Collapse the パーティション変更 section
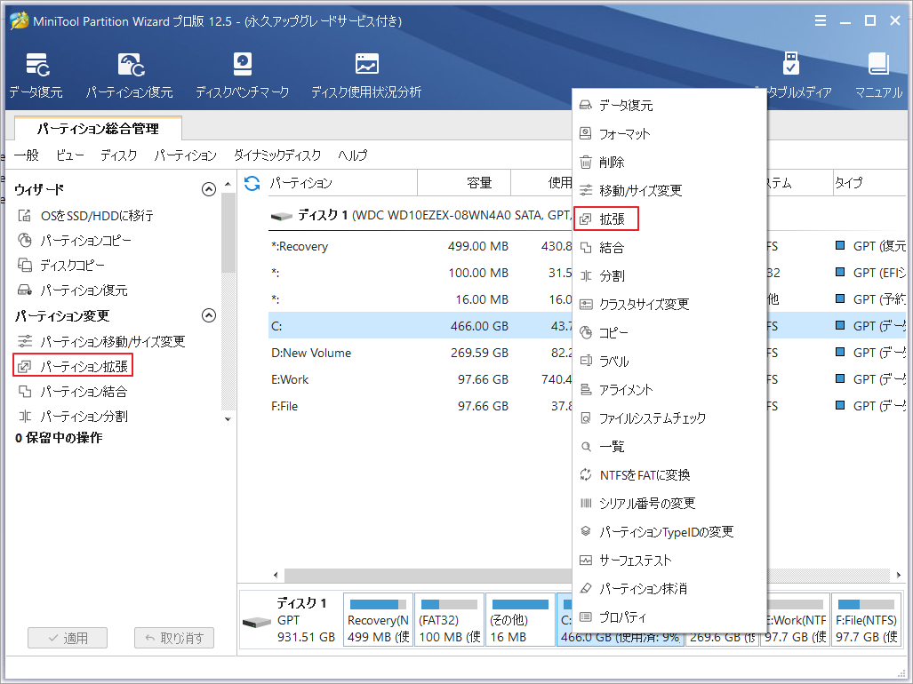Image resolution: width=913 pixels, height=684 pixels. 209,314
